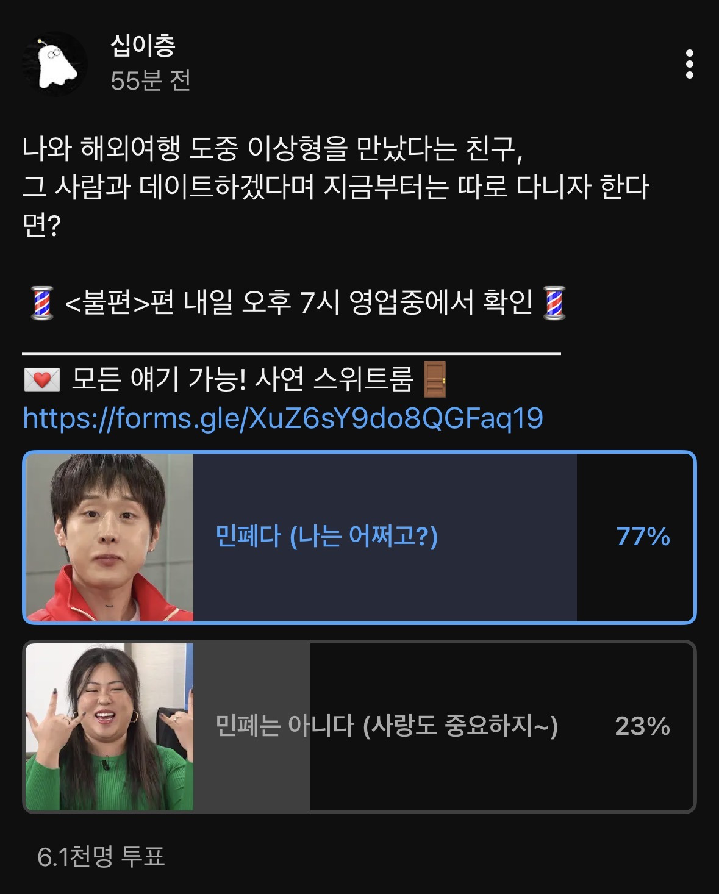Image resolution: width=719 pixels, height=894 pixels.
Task: Click the 55분 전 post timestamp
Action: point(151,80)
